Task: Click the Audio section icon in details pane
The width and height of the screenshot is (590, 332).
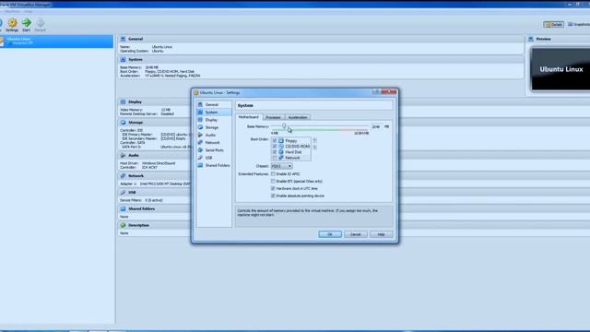Action: [x=123, y=155]
